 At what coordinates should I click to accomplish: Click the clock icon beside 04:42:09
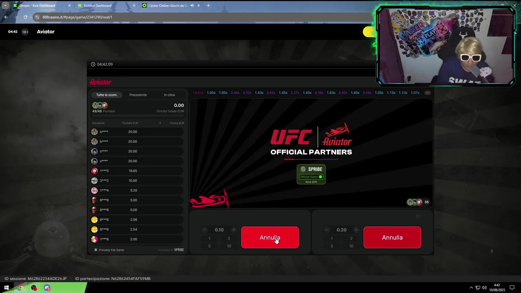(x=93, y=64)
